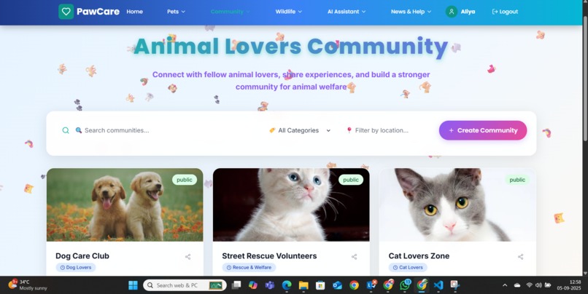The height and width of the screenshot is (294, 588).
Task: Open the Wi-Fi network tray icon
Action: coord(529,285)
